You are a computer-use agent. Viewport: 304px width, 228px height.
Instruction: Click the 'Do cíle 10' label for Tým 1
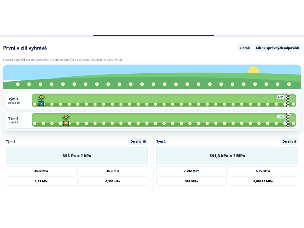click(138, 142)
